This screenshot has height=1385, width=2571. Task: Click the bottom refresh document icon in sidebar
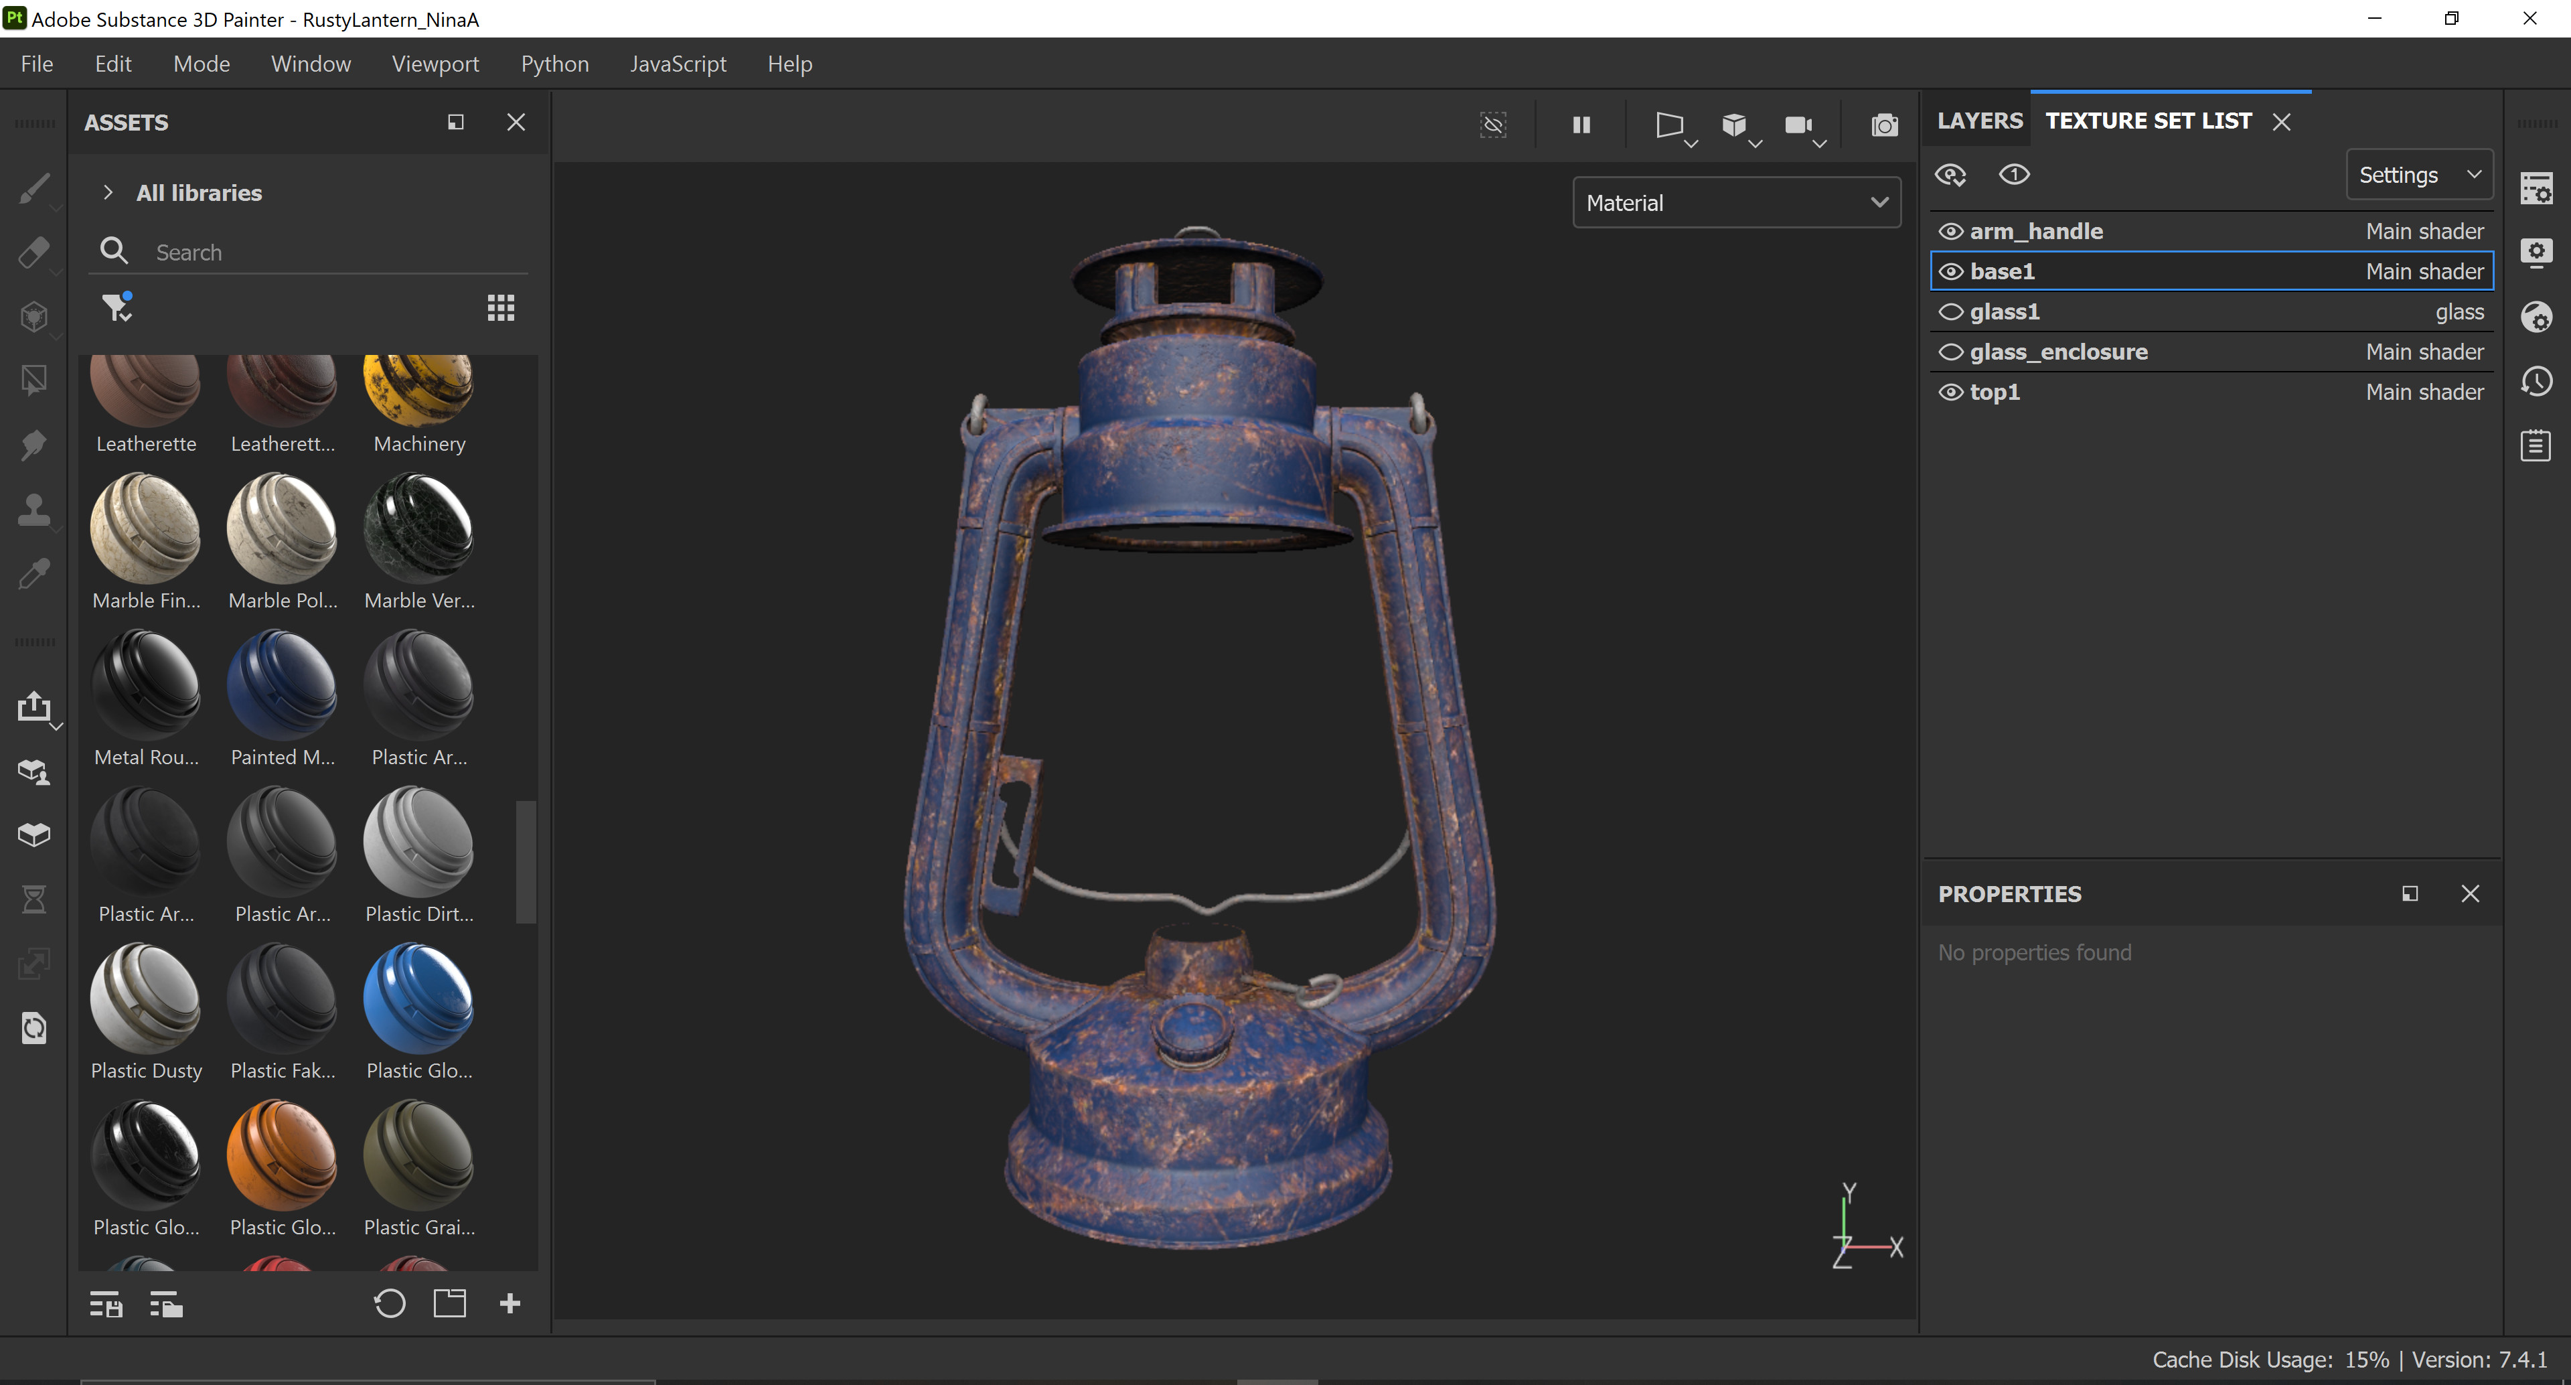point(34,1027)
